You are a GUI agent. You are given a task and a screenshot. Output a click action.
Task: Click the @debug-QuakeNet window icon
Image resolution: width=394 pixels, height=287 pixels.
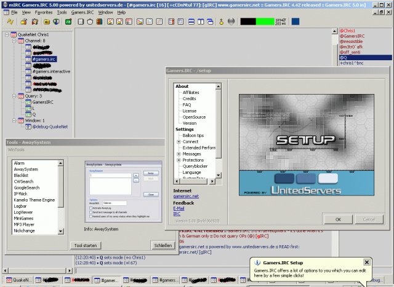[28, 127]
